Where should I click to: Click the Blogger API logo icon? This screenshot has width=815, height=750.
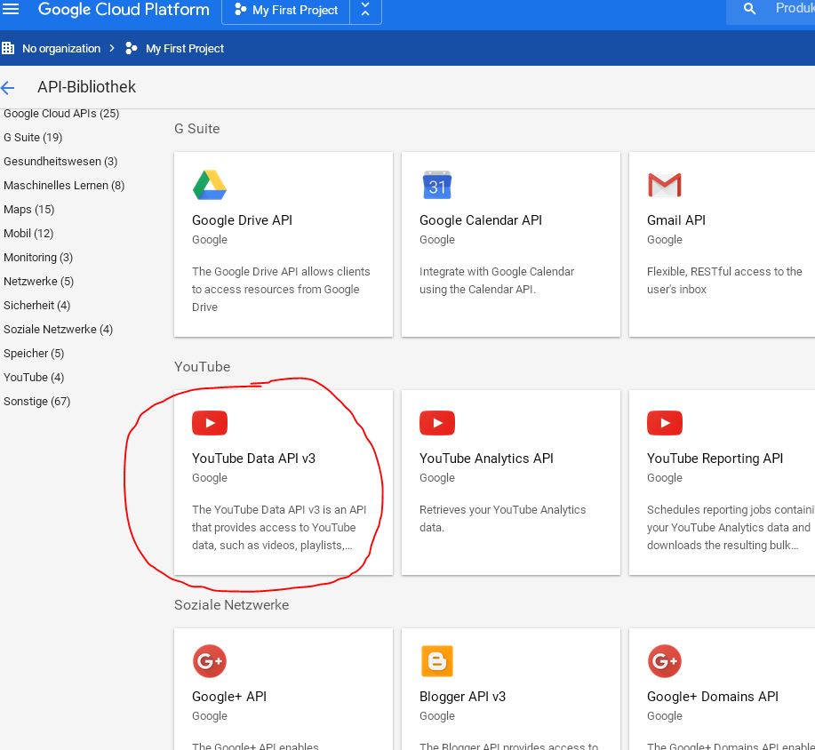click(437, 661)
